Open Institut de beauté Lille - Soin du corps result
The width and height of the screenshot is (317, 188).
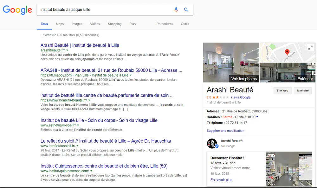(x=99, y=120)
